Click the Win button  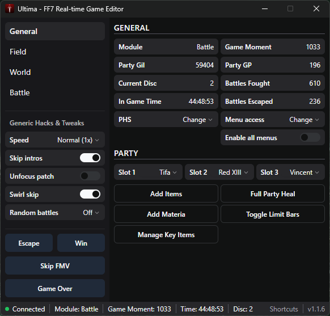click(x=81, y=243)
